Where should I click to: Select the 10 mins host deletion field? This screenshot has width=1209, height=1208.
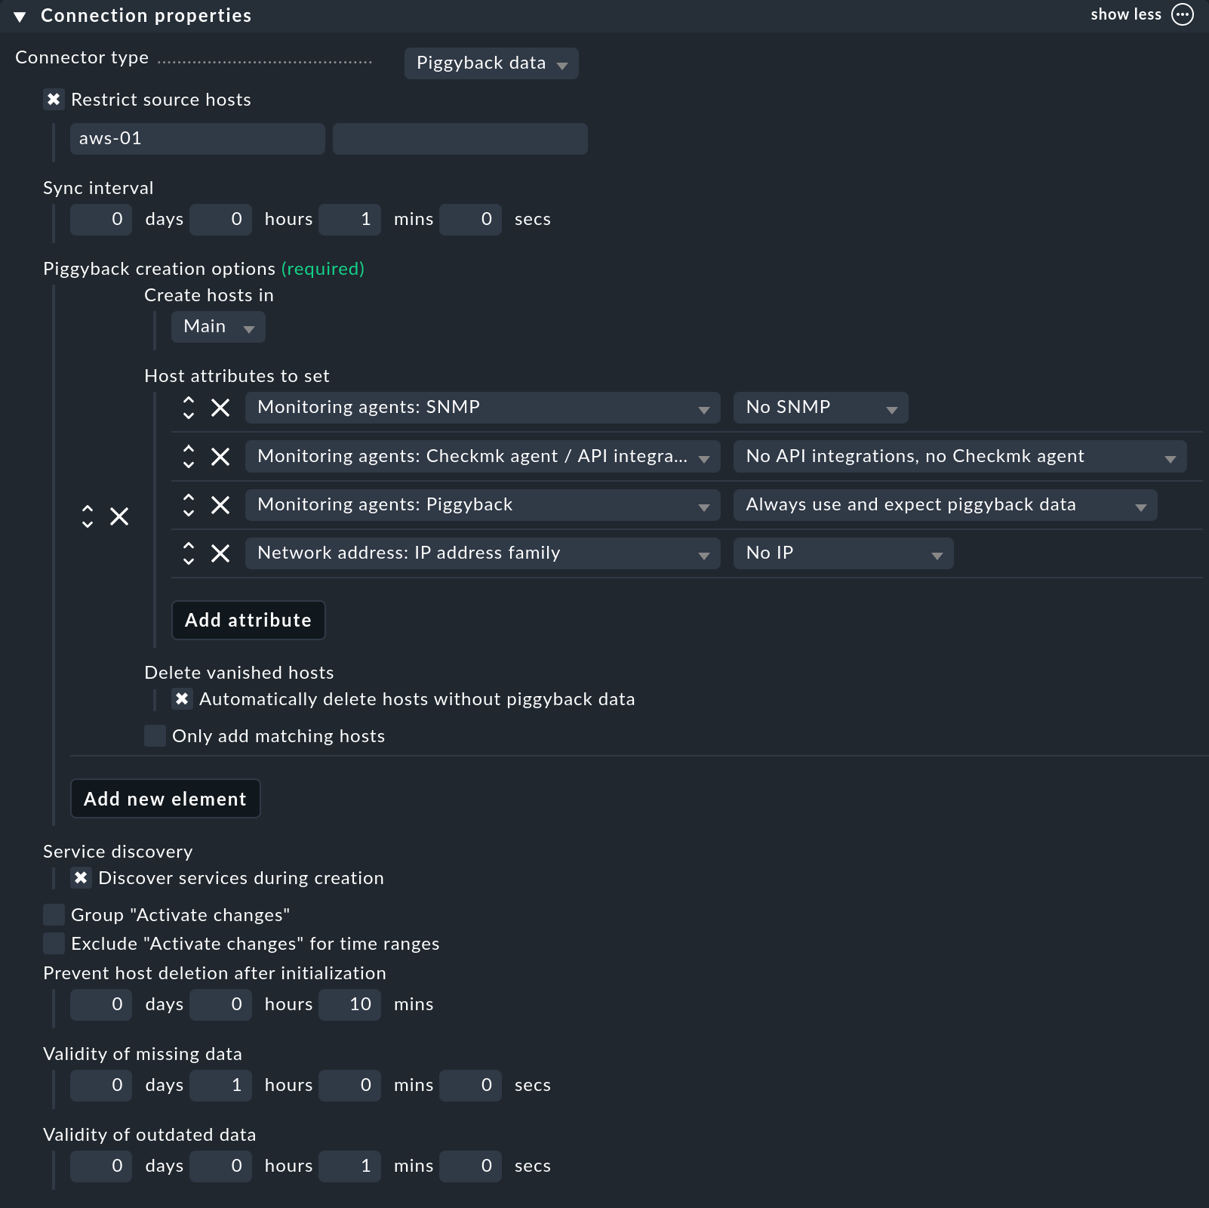[349, 1004]
